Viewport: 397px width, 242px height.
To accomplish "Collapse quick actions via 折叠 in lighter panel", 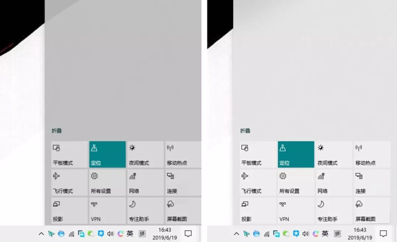I will click(245, 131).
